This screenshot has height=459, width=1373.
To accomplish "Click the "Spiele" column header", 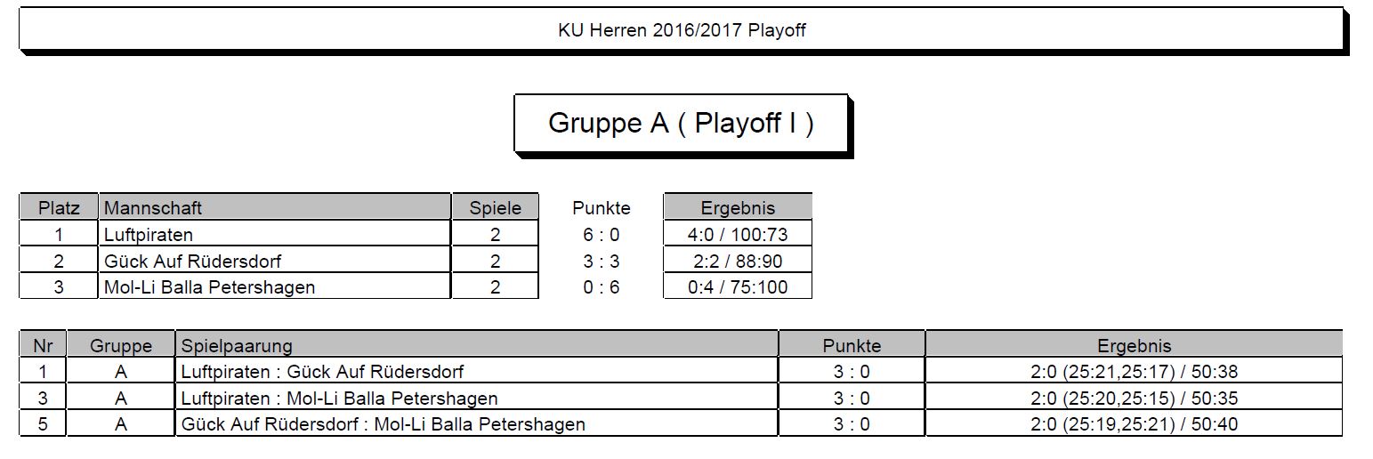I will click(x=495, y=208).
